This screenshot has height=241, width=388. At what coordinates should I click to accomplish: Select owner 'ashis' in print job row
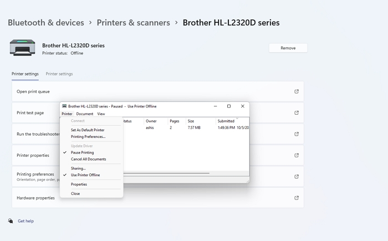coord(150,127)
